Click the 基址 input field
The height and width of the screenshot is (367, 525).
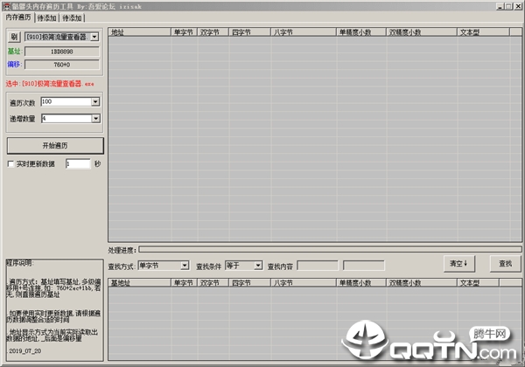pos(62,52)
